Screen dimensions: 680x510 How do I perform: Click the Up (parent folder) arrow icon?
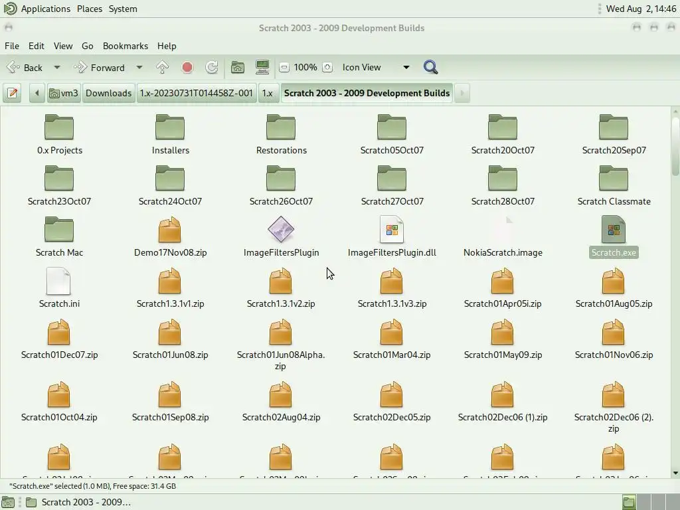pyautogui.click(x=162, y=67)
